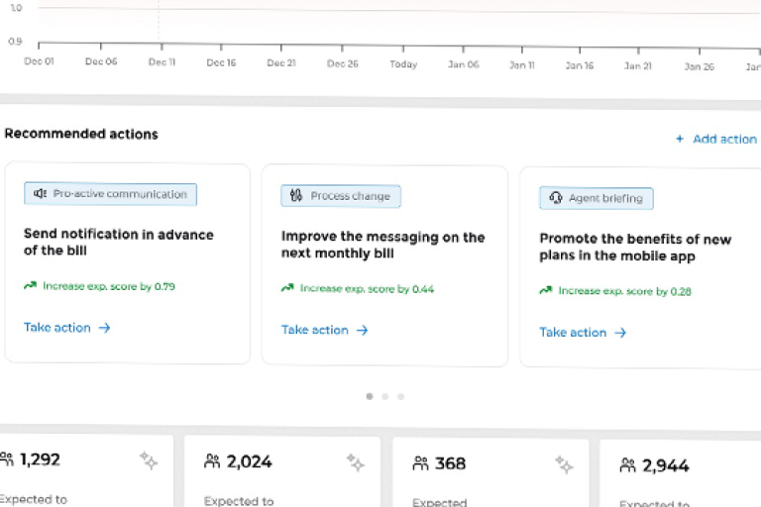The height and width of the screenshot is (507, 761).
Task: Take action on advance bill notification
Action: 66,328
